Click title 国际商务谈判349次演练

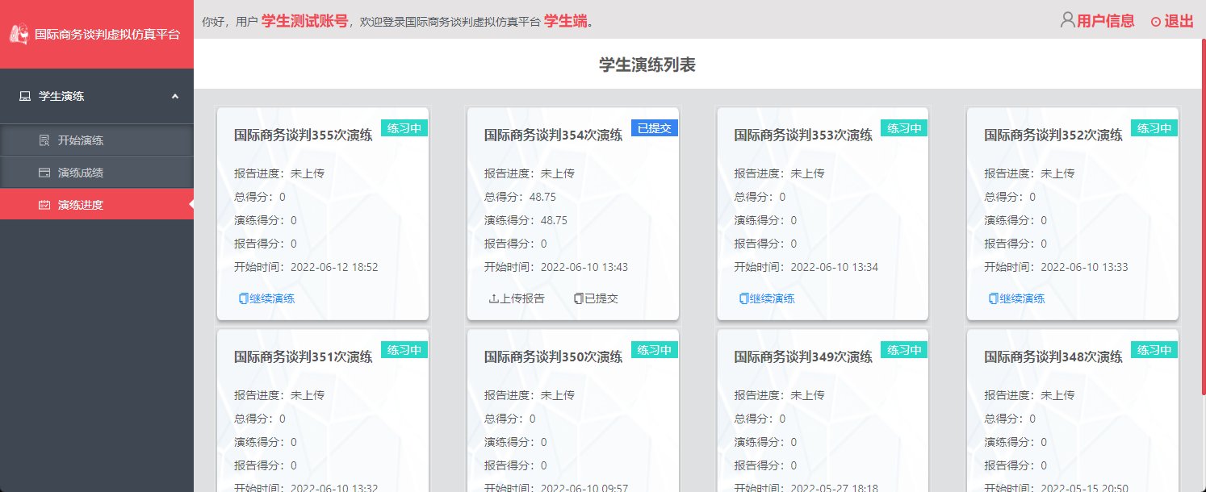[803, 357]
